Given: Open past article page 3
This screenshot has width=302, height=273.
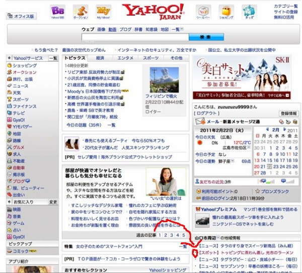Looking at the screenshot, I should tap(172, 235).
